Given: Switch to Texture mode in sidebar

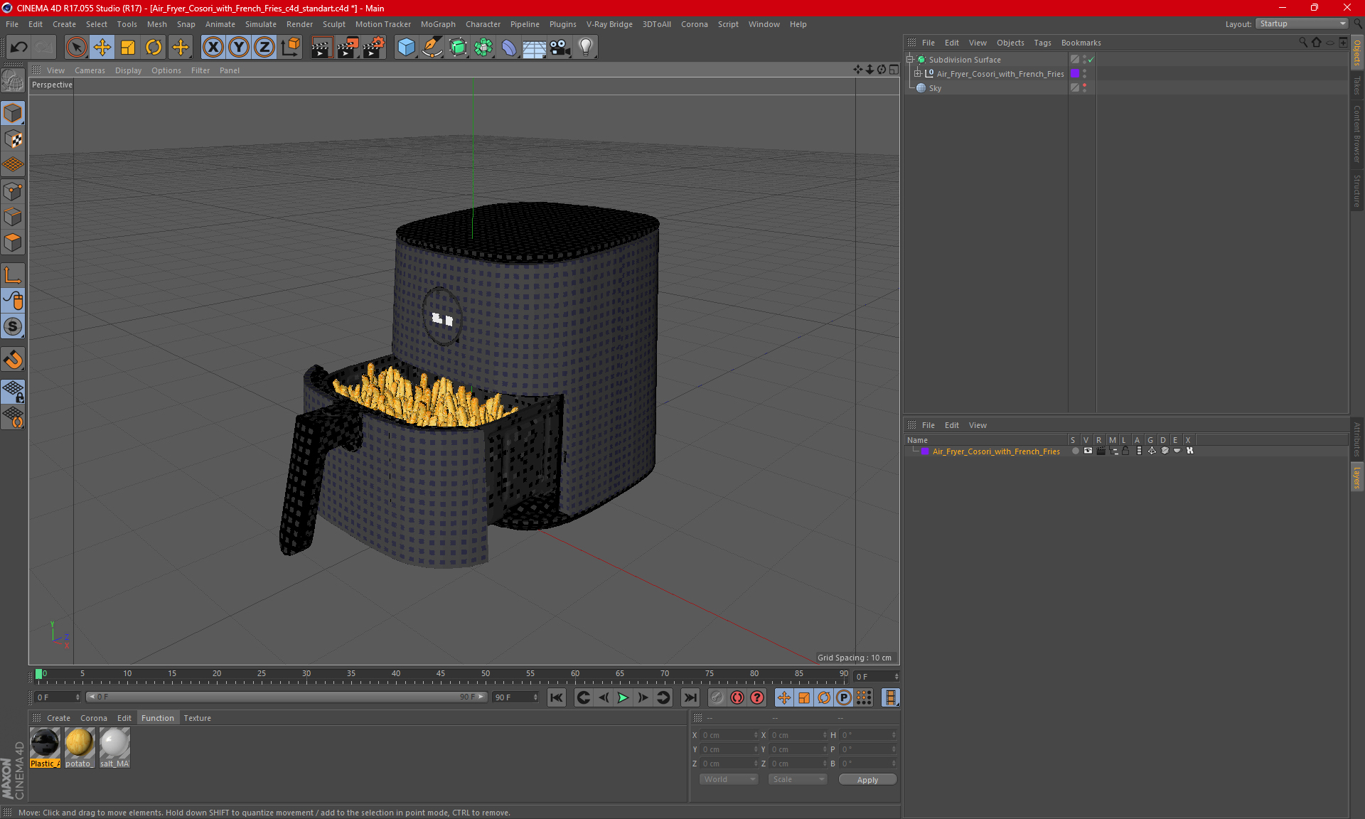Looking at the screenshot, I should tap(13, 139).
